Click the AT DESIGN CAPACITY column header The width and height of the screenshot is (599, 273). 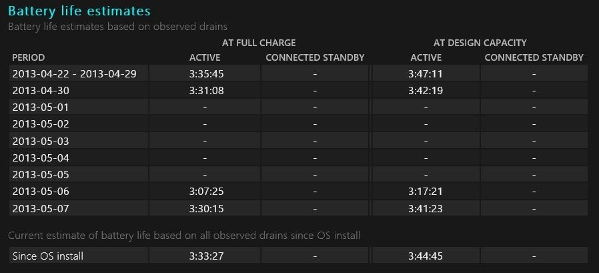coord(480,43)
